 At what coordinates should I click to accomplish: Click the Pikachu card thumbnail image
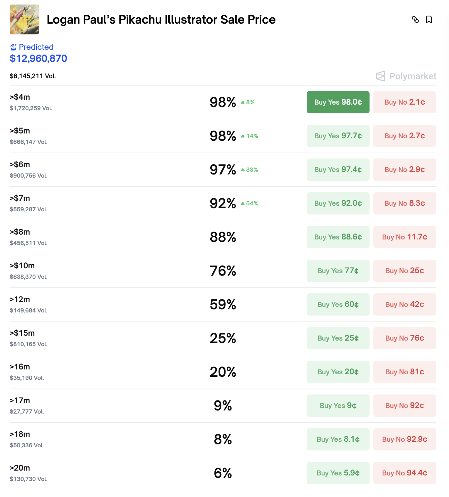(24, 19)
